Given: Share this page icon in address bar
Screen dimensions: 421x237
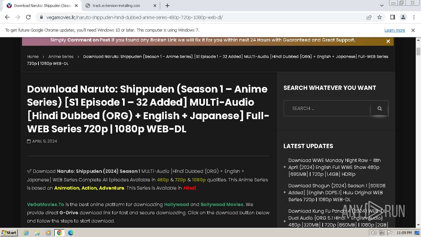Looking at the screenshot, I should tap(369, 17).
